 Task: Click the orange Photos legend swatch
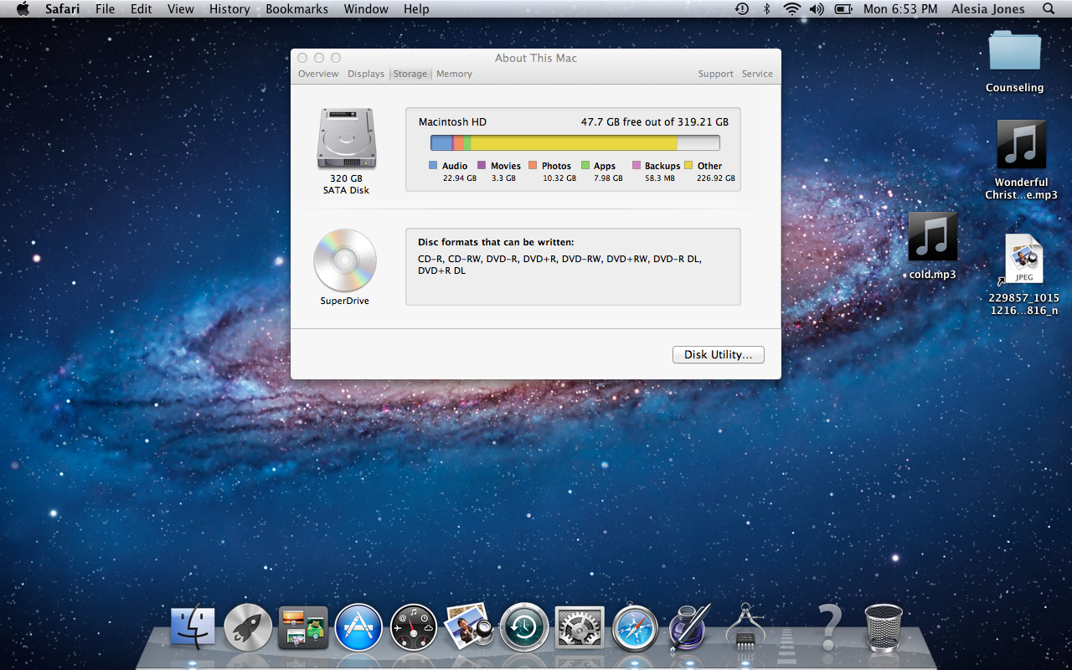[x=533, y=166]
